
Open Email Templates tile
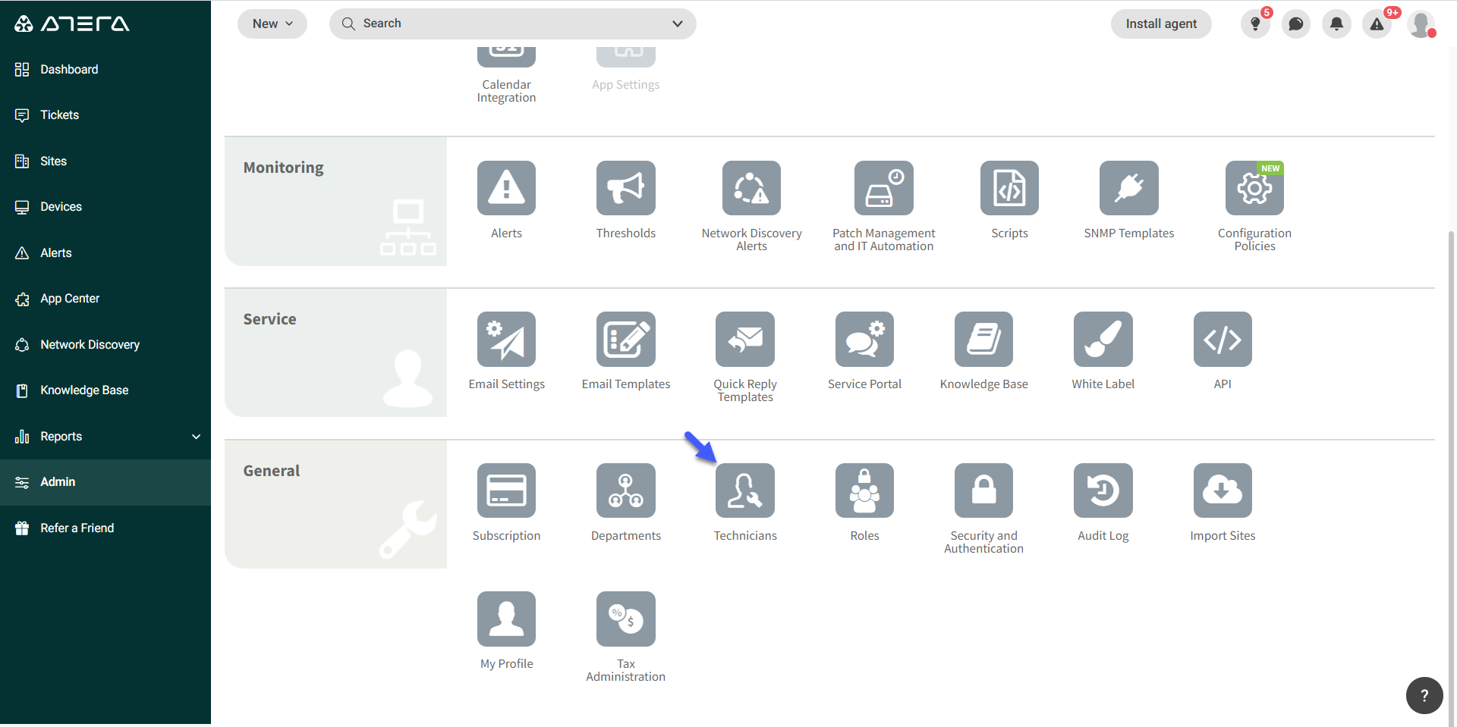[625, 339]
